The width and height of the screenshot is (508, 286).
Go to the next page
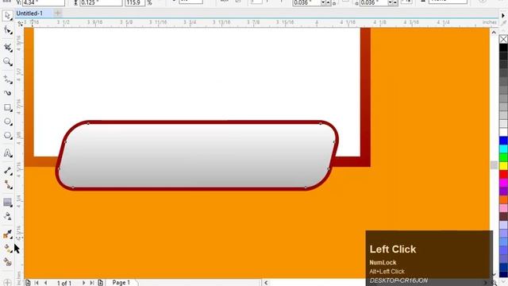click(x=83, y=283)
